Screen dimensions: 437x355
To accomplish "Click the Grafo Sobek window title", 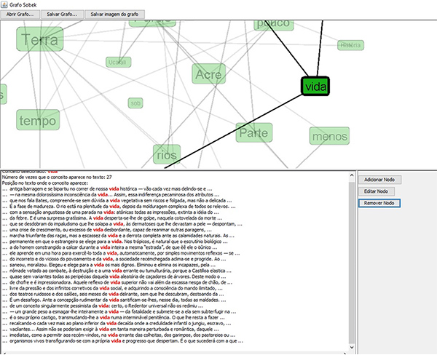I will 23,5.
